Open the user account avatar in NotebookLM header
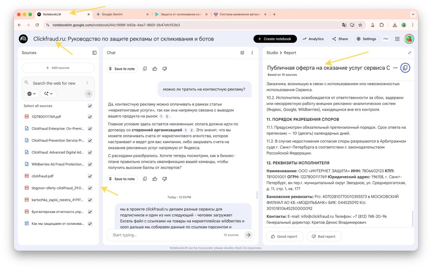The image size is (432, 269). [409, 39]
